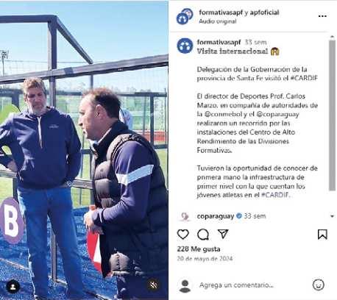This screenshot has height=300, width=337.
Task: Save the post with the bookmark icon
Action: point(322,235)
